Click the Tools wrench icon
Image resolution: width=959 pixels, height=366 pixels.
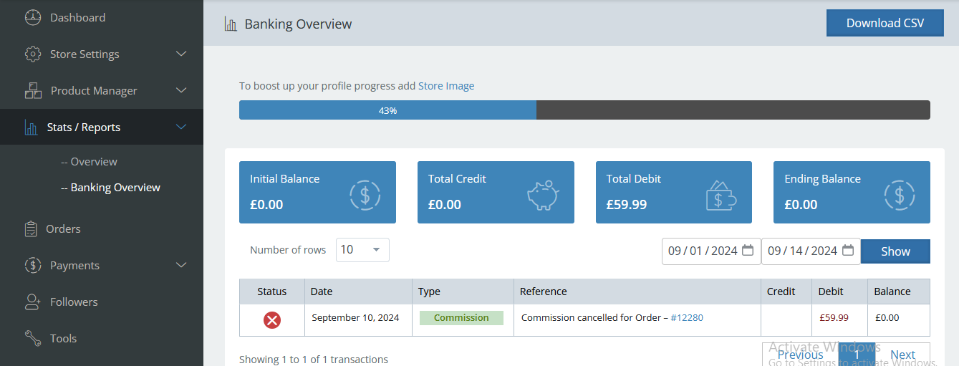33,339
